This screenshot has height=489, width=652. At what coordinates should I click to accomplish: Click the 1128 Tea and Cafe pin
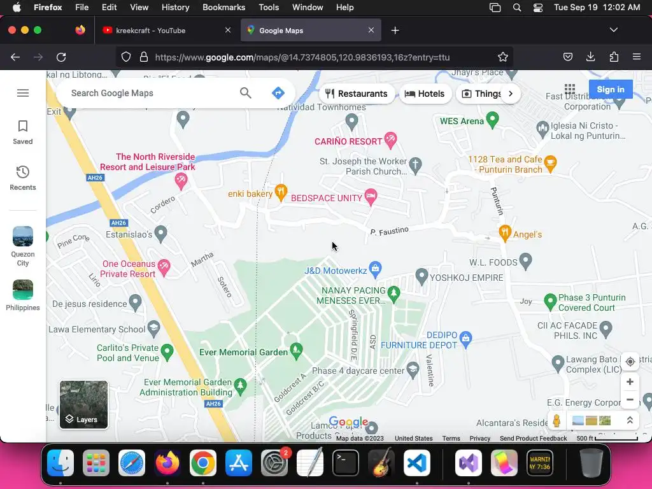[550, 164]
